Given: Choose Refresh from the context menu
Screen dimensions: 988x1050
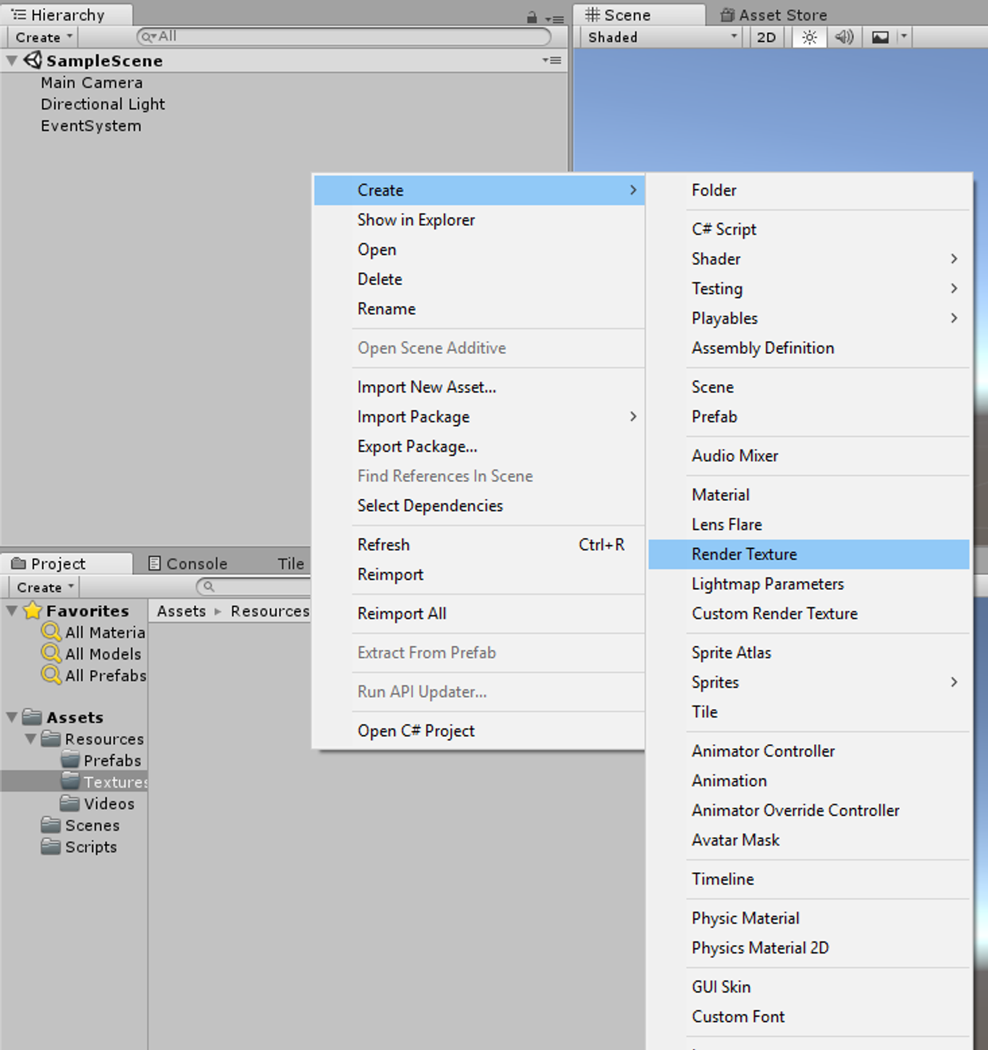Looking at the screenshot, I should click(x=479, y=545).
